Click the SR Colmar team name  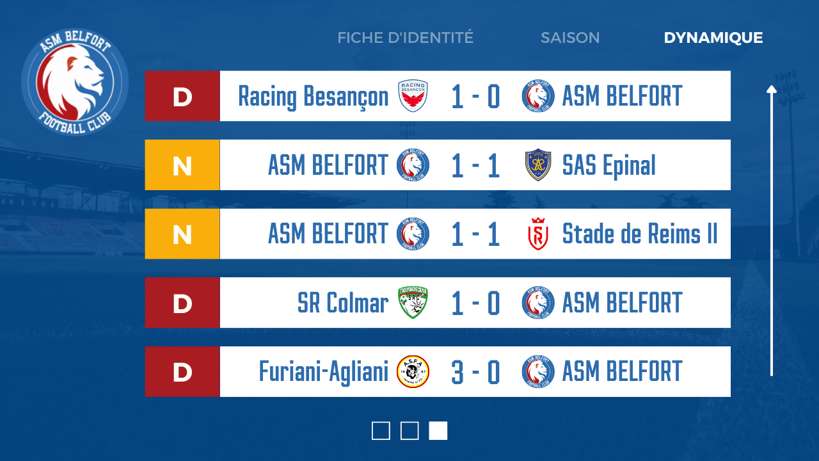(x=343, y=303)
